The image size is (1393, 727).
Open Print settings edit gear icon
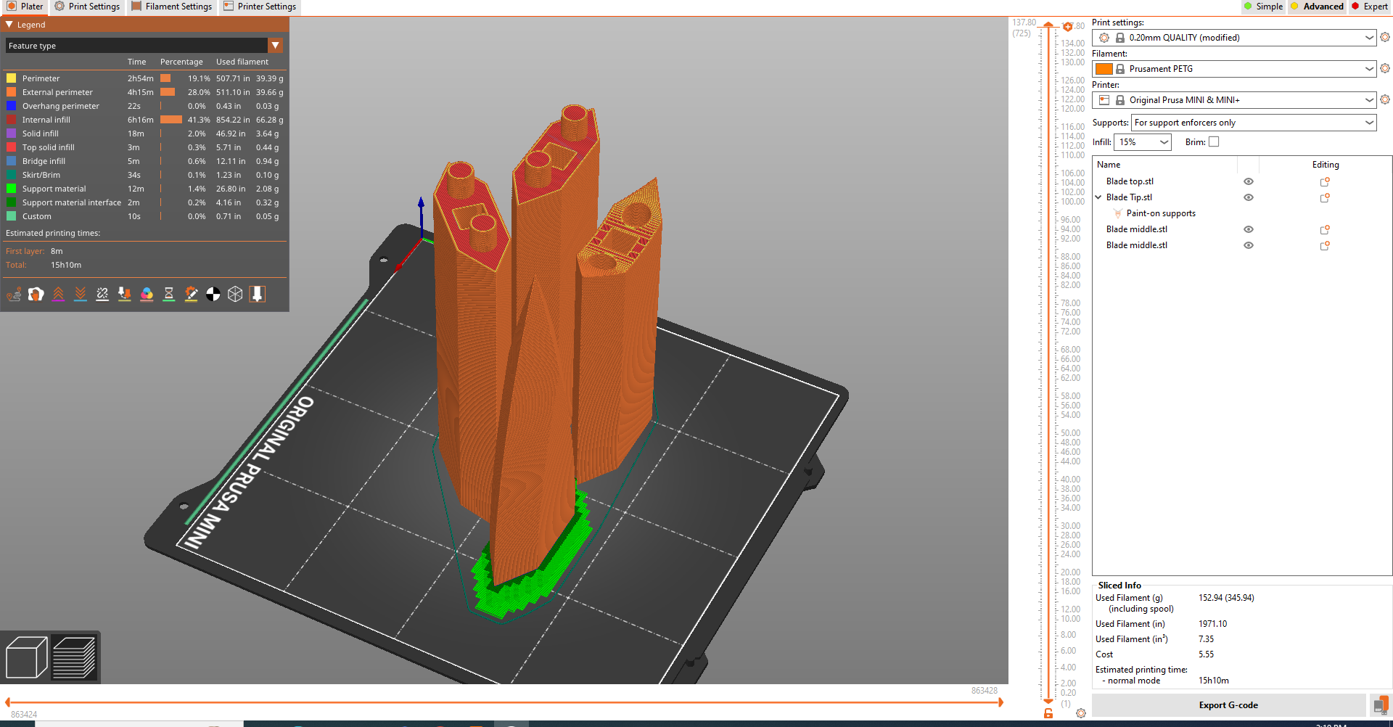(1385, 37)
